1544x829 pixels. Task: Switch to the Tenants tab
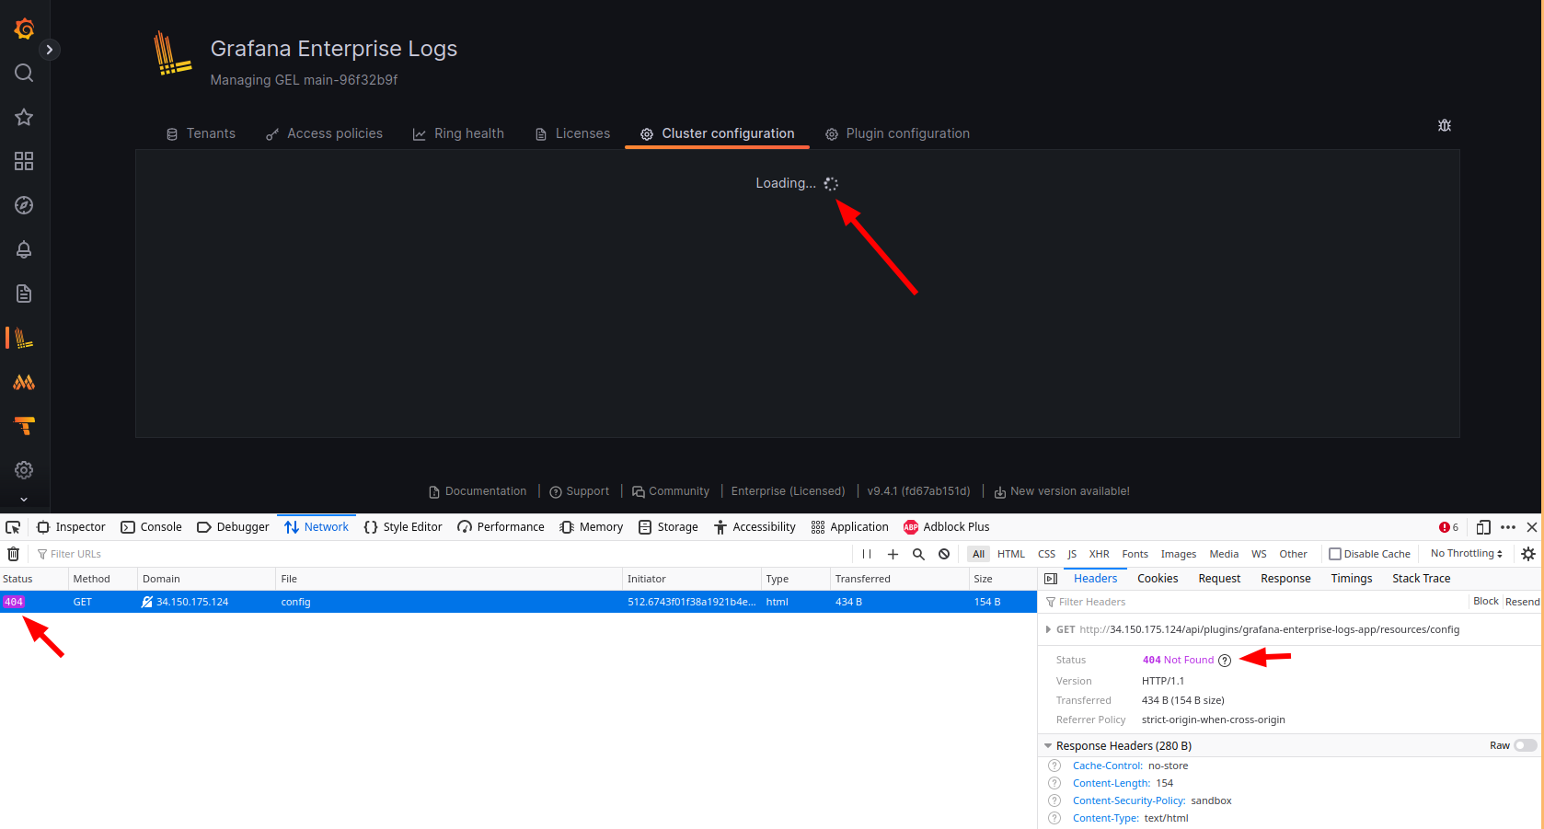[201, 133]
